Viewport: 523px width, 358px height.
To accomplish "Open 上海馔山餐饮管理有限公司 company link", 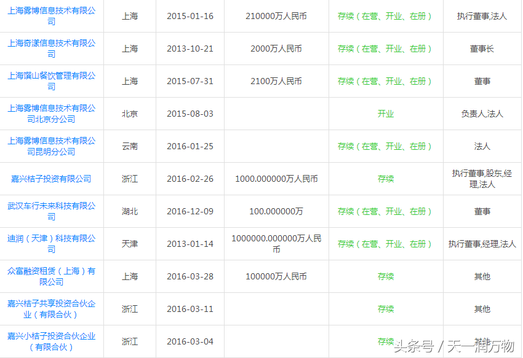I will [x=51, y=81].
